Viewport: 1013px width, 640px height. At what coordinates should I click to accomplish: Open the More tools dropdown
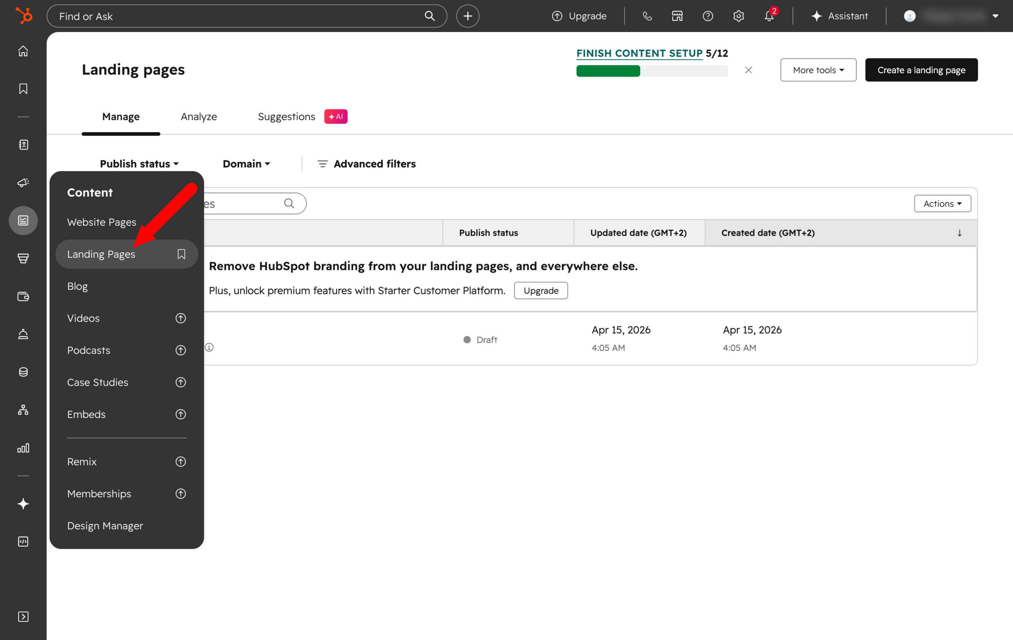pyautogui.click(x=818, y=70)
